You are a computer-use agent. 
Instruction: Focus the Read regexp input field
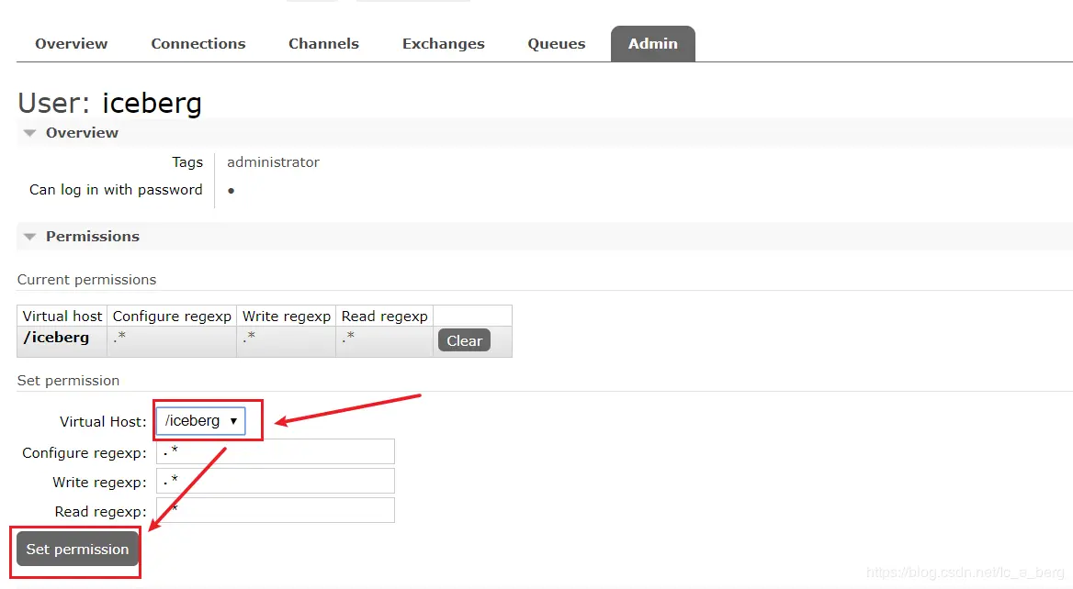click(275, 510)
